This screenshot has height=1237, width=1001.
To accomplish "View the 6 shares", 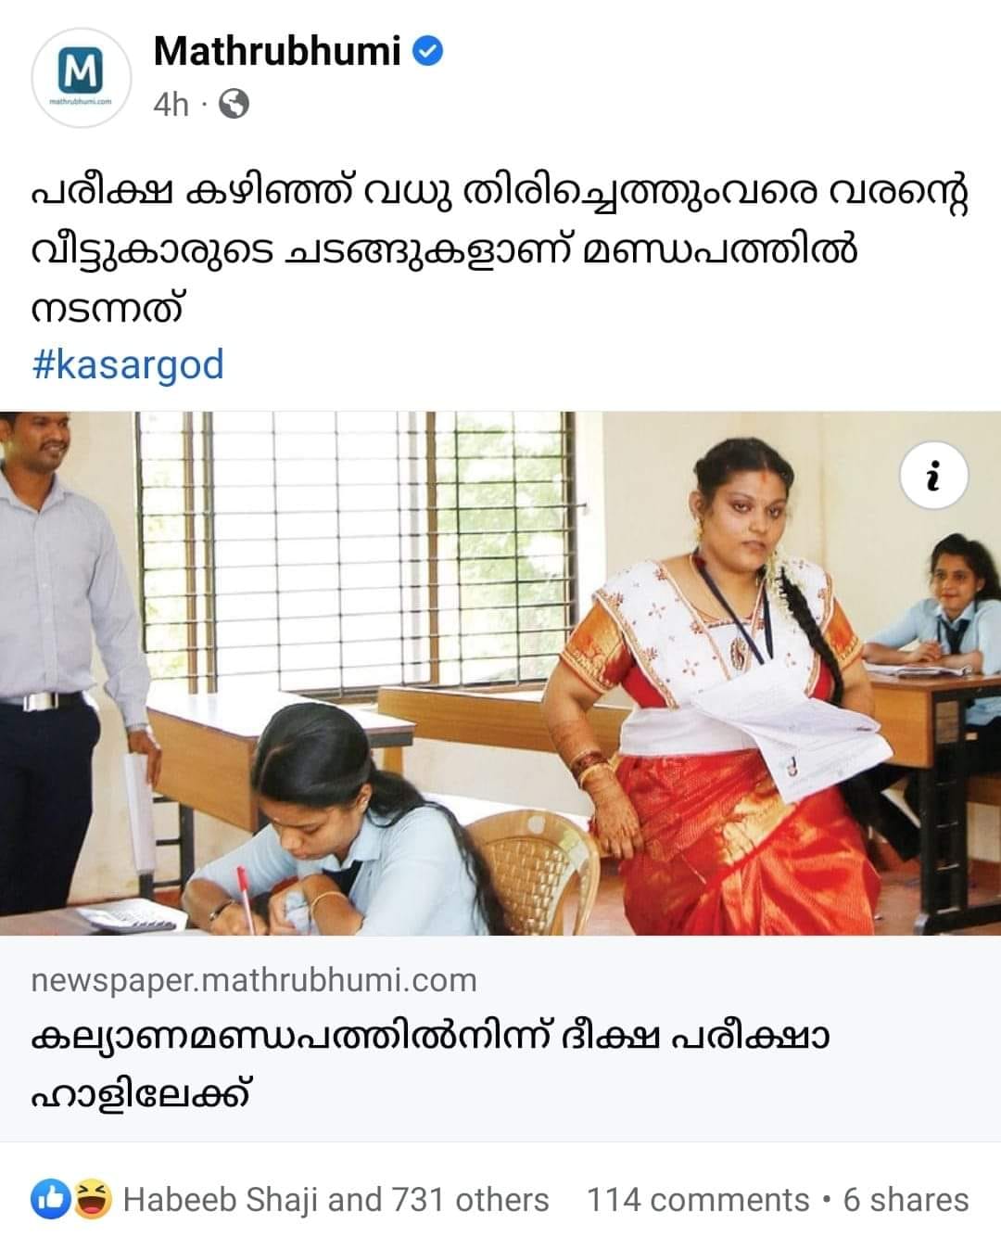I will click(x=906, y=1200).
